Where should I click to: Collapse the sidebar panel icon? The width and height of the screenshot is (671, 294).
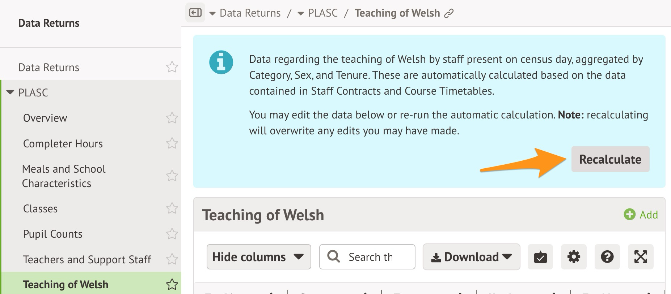point(195,13)
